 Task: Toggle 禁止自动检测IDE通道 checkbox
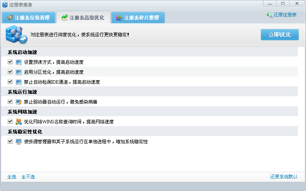10,82
